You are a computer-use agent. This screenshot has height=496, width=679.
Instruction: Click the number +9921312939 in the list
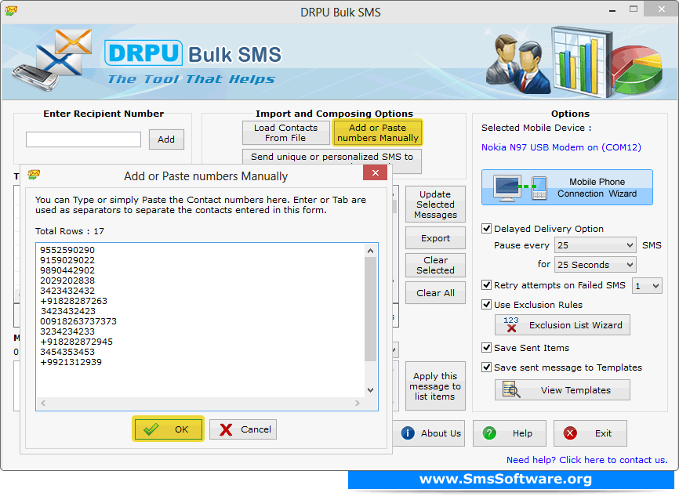coord(71,362)
